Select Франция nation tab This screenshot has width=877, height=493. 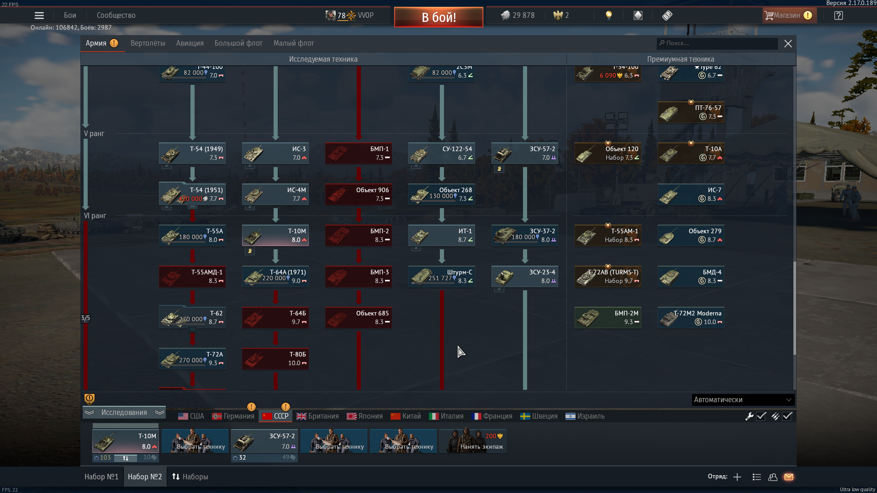[492, 416]
